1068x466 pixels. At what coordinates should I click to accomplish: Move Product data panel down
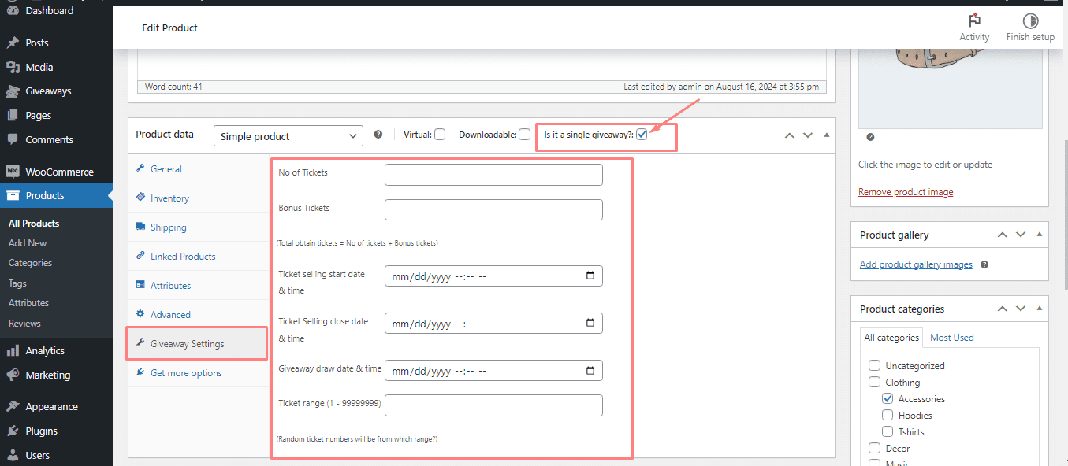click(x=808, y=135)
